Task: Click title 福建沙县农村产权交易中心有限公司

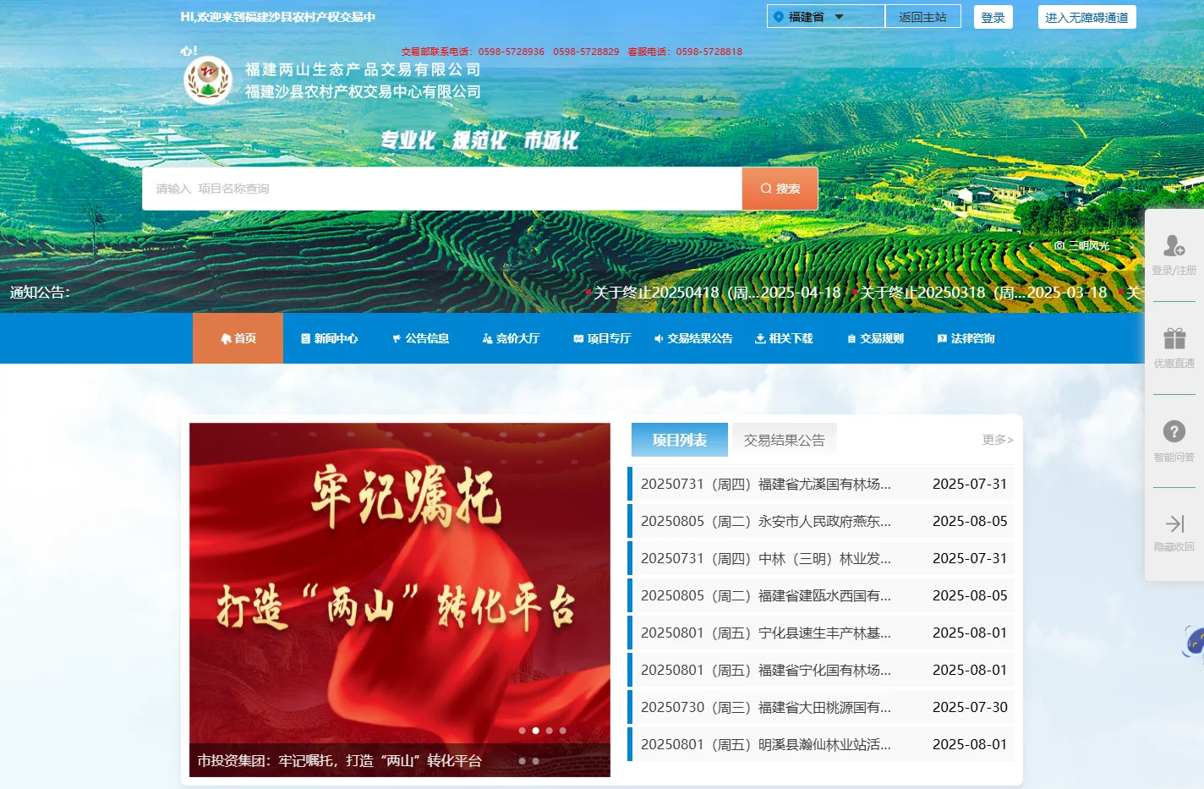Action: click(x=363, y=91)
